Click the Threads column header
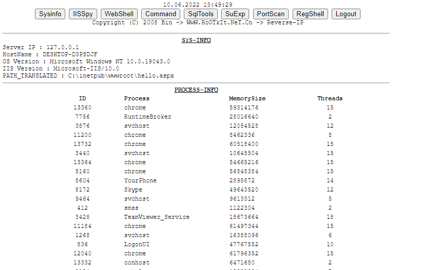This screenshot has width=442, height=270. coord(330,98)
